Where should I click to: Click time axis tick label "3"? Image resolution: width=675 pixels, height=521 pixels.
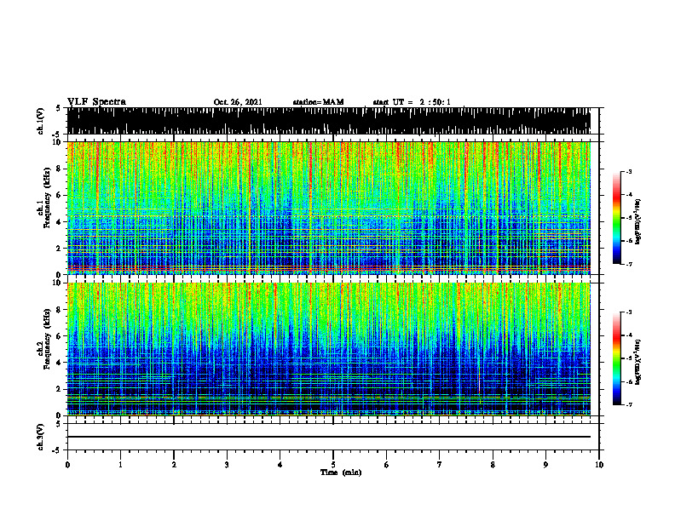227,465
